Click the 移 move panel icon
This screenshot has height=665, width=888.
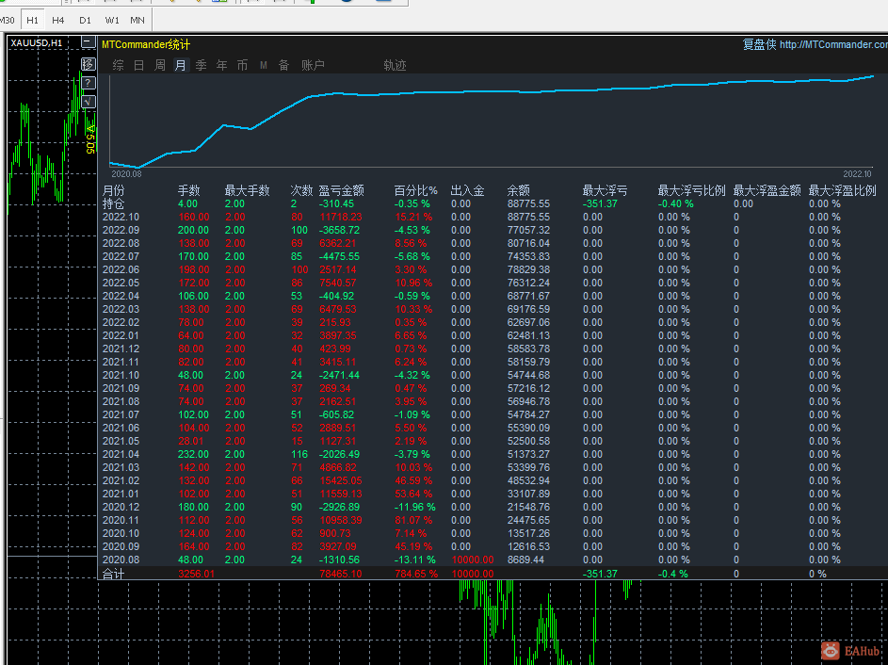click(x=88, y=64)
